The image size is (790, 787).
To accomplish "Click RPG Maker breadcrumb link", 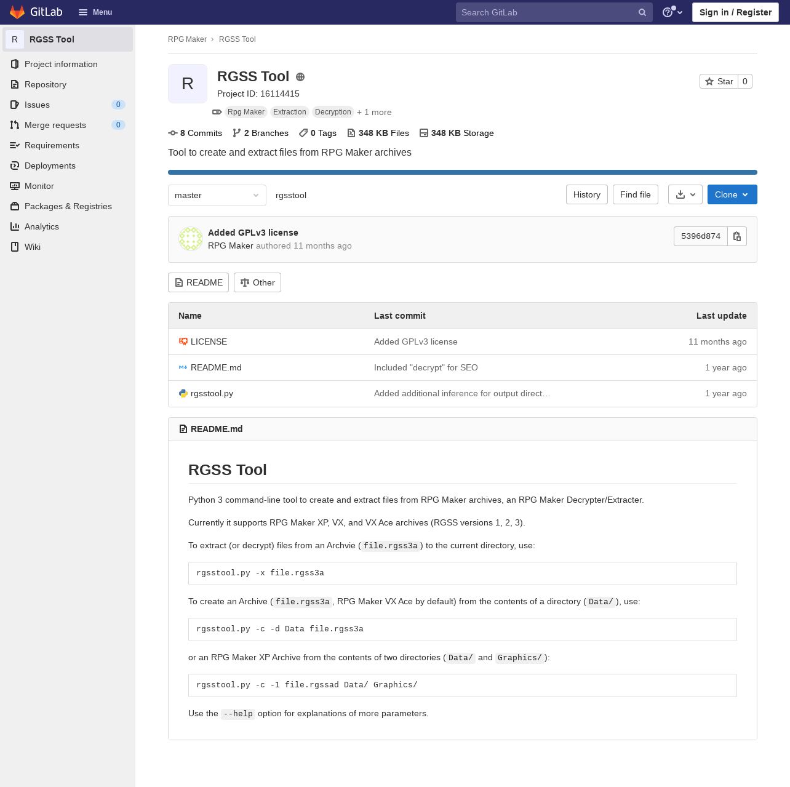I will 187,39.
